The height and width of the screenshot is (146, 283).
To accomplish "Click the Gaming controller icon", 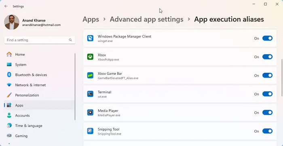I will (x=9, y=135).
